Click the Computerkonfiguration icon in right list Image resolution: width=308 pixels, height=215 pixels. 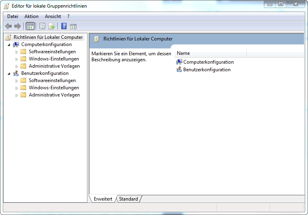(179, 62)
